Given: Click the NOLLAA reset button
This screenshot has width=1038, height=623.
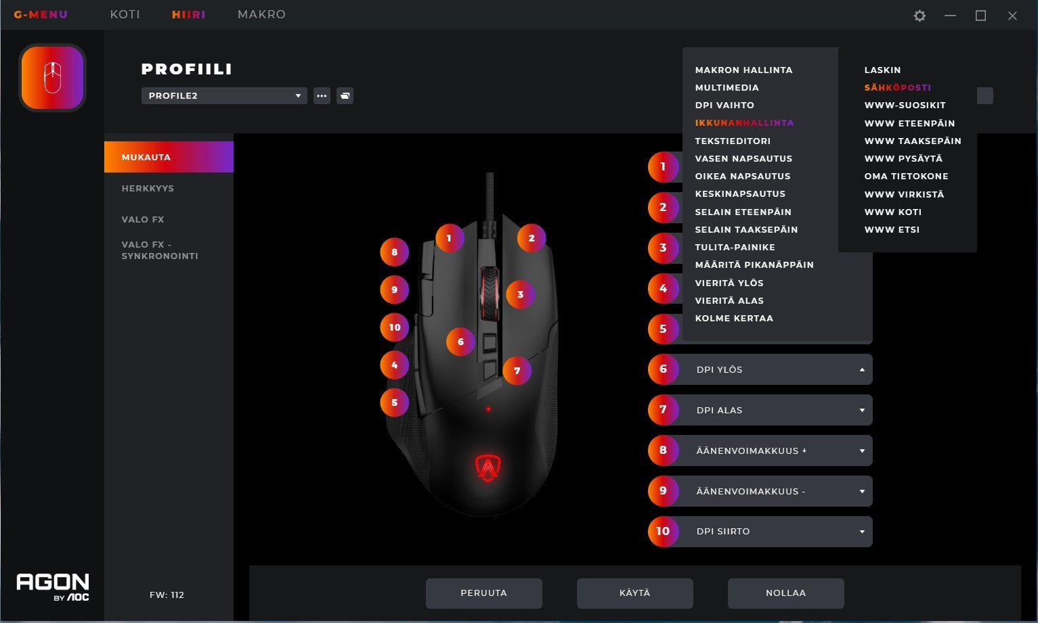Looking at the screenshot, I should [x=786, y=593].
